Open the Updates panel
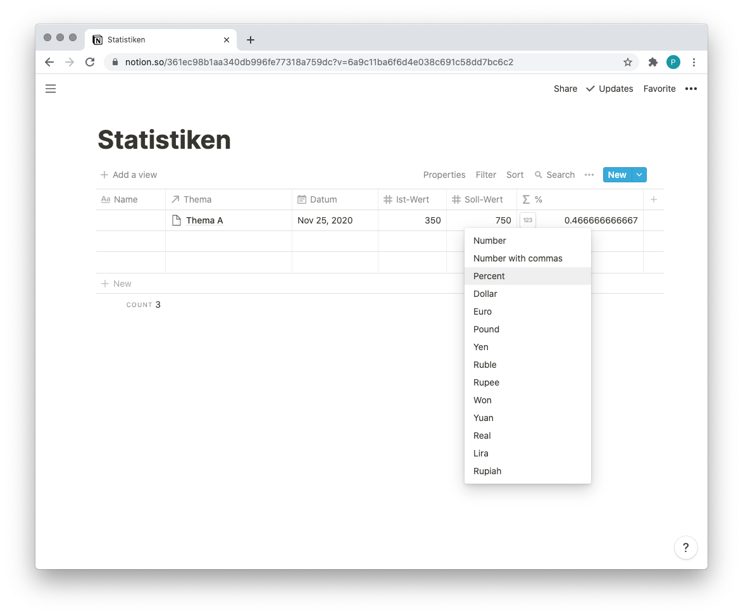This screenshot has width=743, height=616. 609,89
